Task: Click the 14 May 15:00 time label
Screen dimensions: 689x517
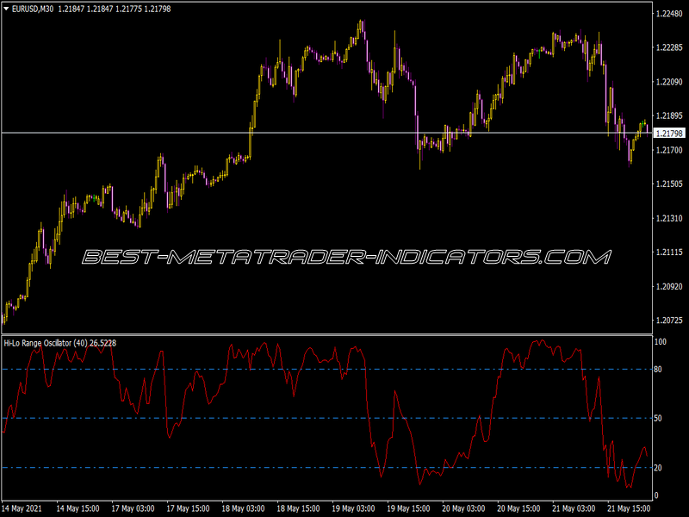Action: click(x=78, y=508)
